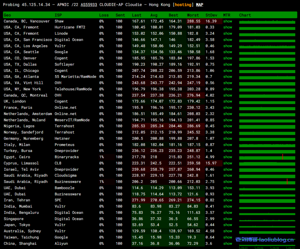Click the second Saudi Arabia Riyadh Buzinessware chart
The image size is (300, 249).
click(x=267, y=182)
